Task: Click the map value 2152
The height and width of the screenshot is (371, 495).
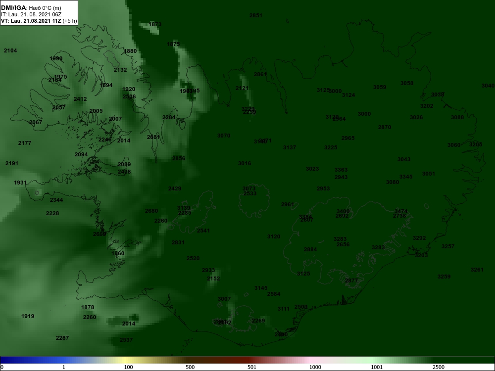Action: click(213, 278)
